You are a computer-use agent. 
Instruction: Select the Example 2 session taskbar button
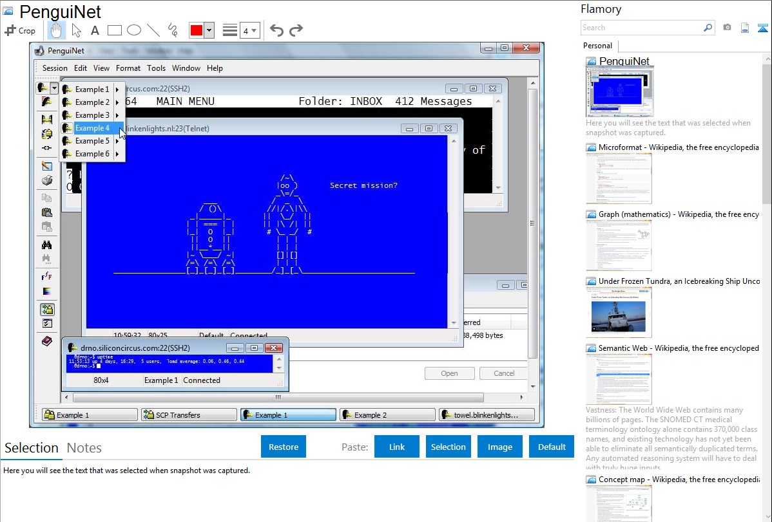[387, 415]
